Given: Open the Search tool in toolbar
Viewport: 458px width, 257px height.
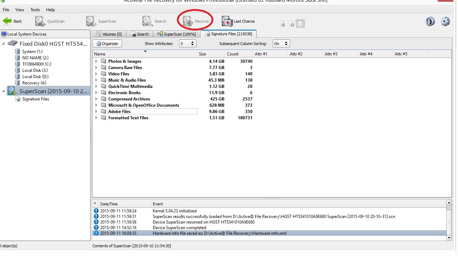Looking at the screenshot, I should (154, 21).
